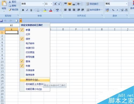This screenshot has width=134, height=104.
Task: Open the font name dropdown (宋体)
Action: [43, 4]
